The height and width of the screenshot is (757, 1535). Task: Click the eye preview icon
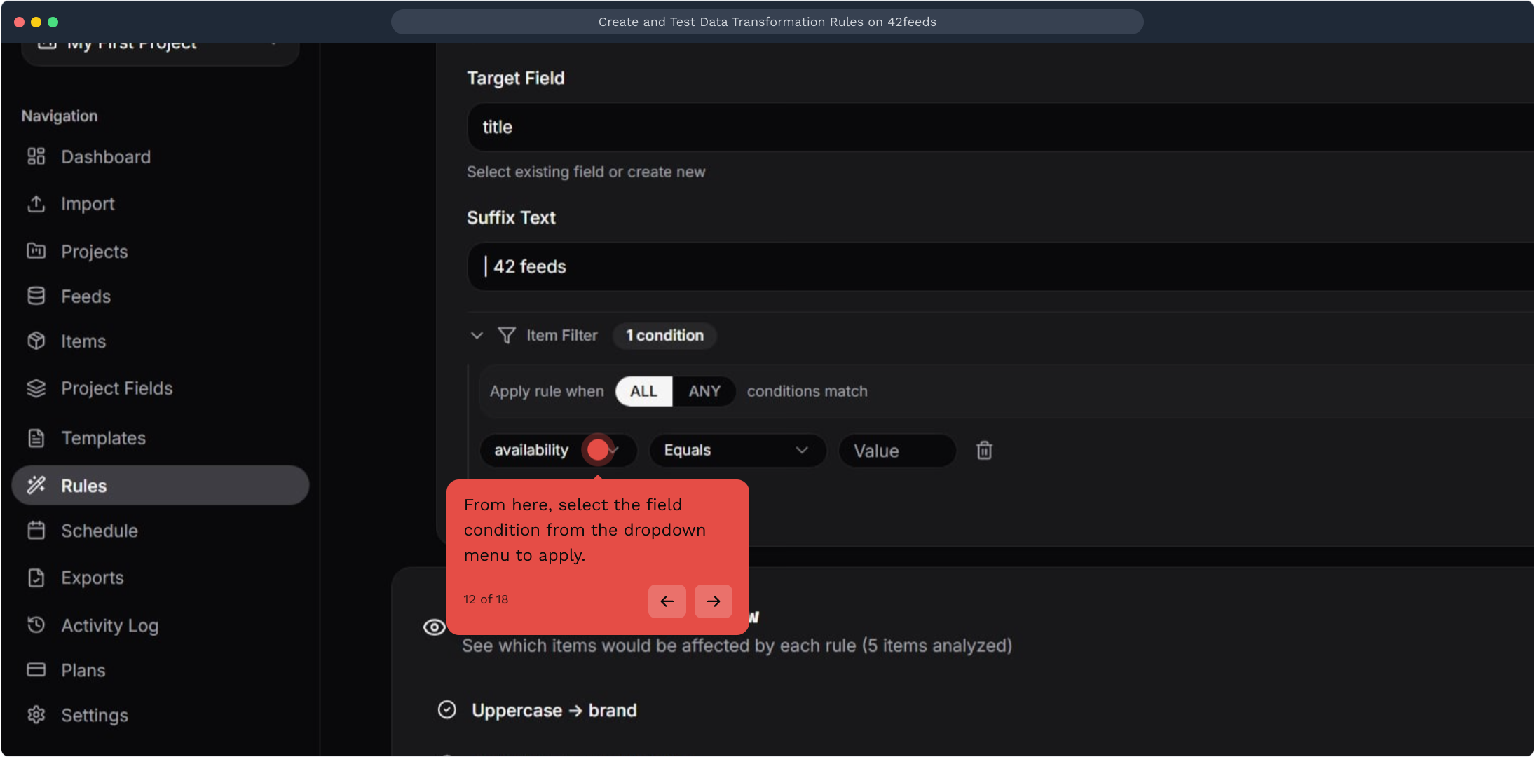tap(434, 627)
